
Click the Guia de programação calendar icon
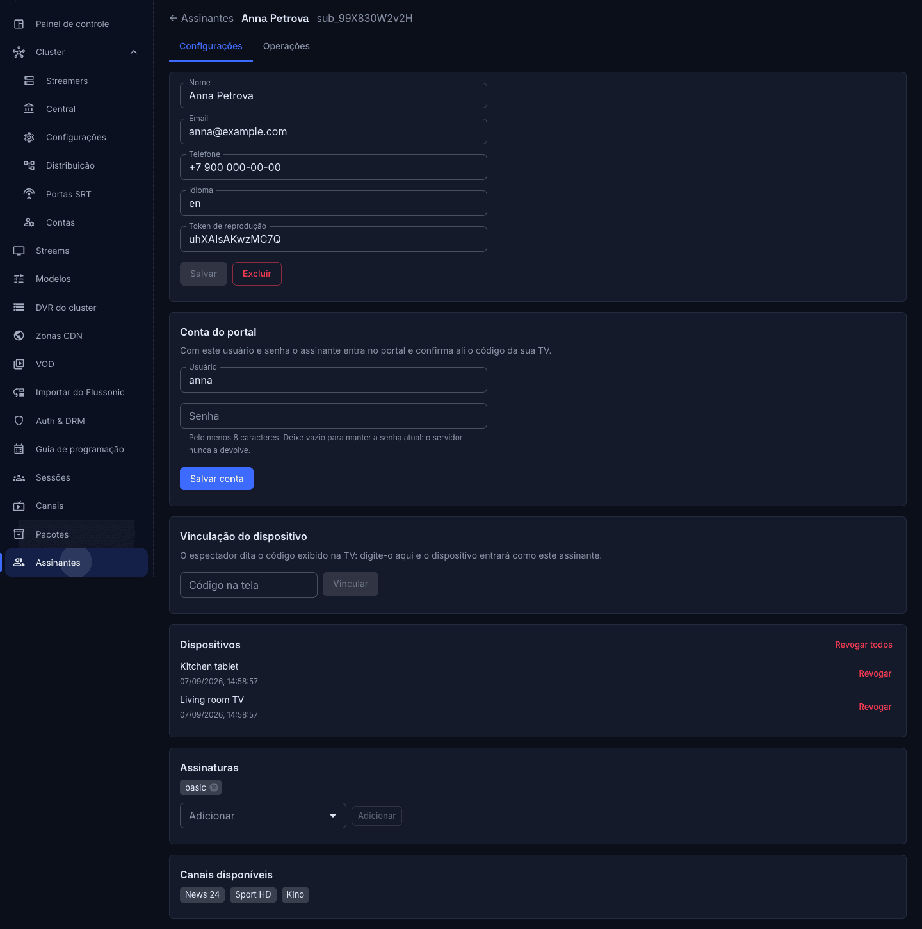pos(19,449)
